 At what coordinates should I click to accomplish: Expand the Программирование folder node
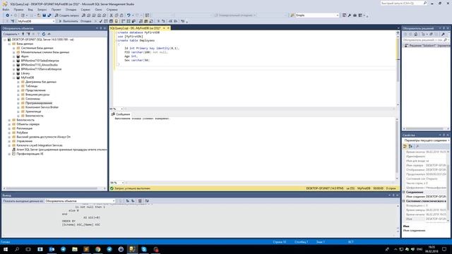18,103
